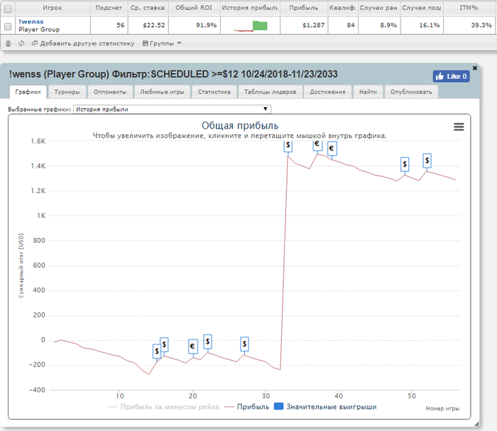Image resolution: width=497 pixels, height=431 pixels.
Task: Click the dollar win marker near game 49
Action: tap(405, 164)
